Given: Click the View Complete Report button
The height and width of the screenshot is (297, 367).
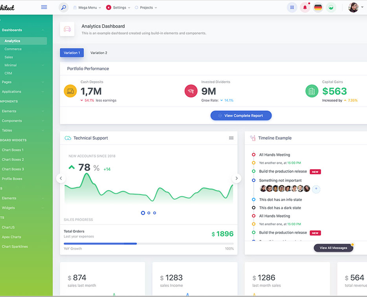Looking at the screenshot, I should [241, 116].
